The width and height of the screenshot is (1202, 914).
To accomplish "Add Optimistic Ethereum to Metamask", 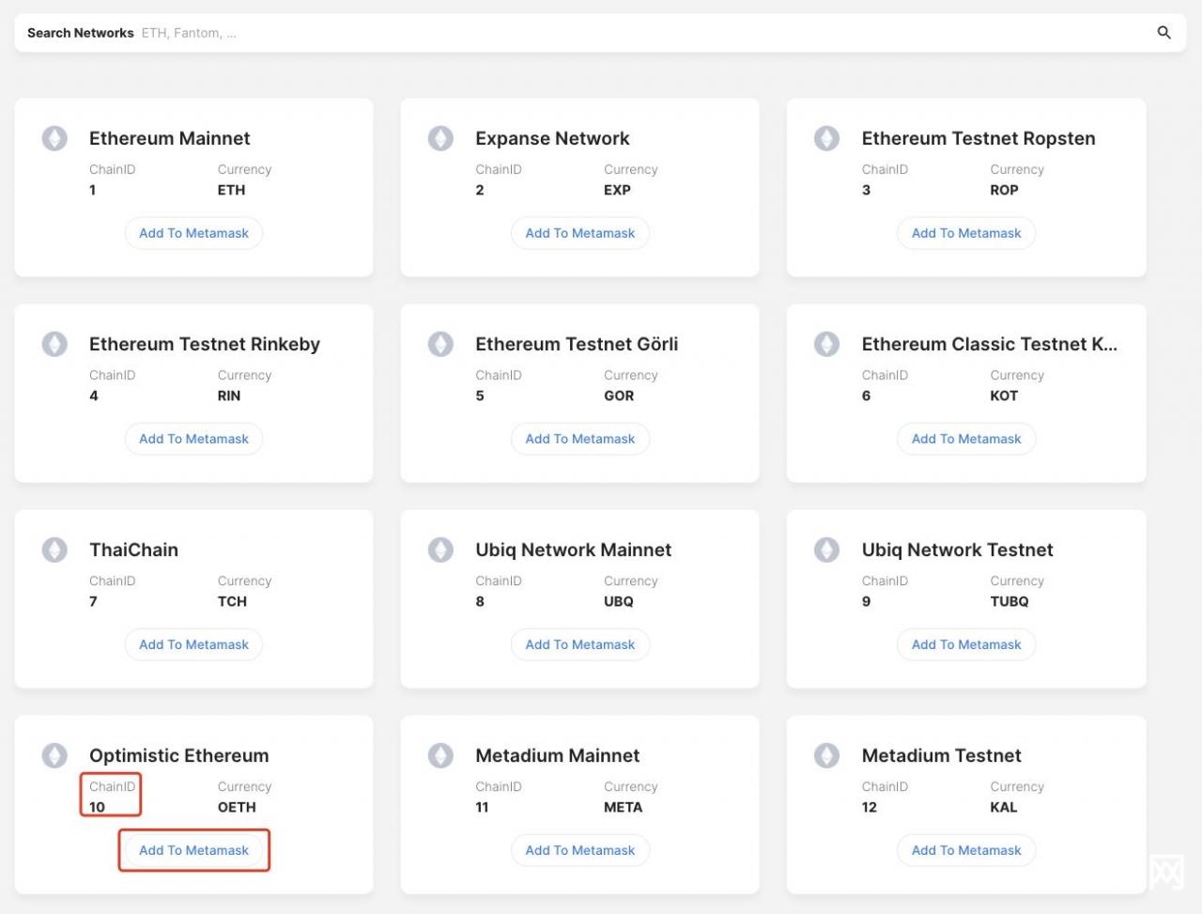I will click(193, 850).
